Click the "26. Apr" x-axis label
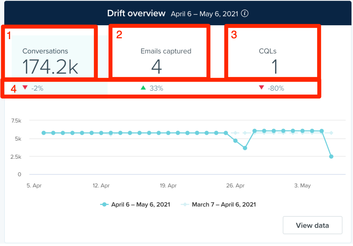 click(235, 186)
